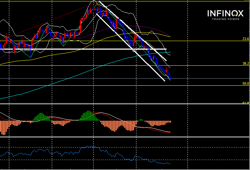Viewport: 250px width, 170px height.
Task: Click the 50.0 Fibonacci level label
Action: pos(246,84)
